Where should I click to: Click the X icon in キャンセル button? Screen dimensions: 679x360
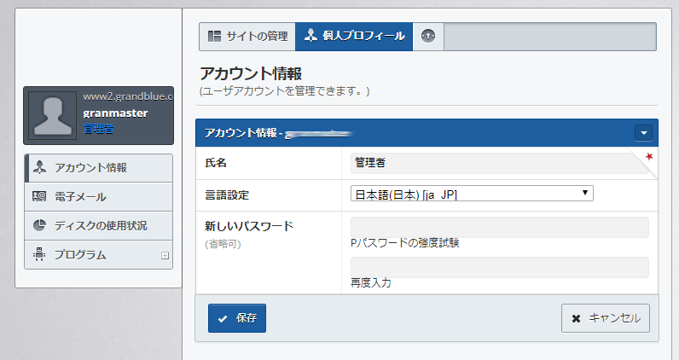tap(577, 318)
